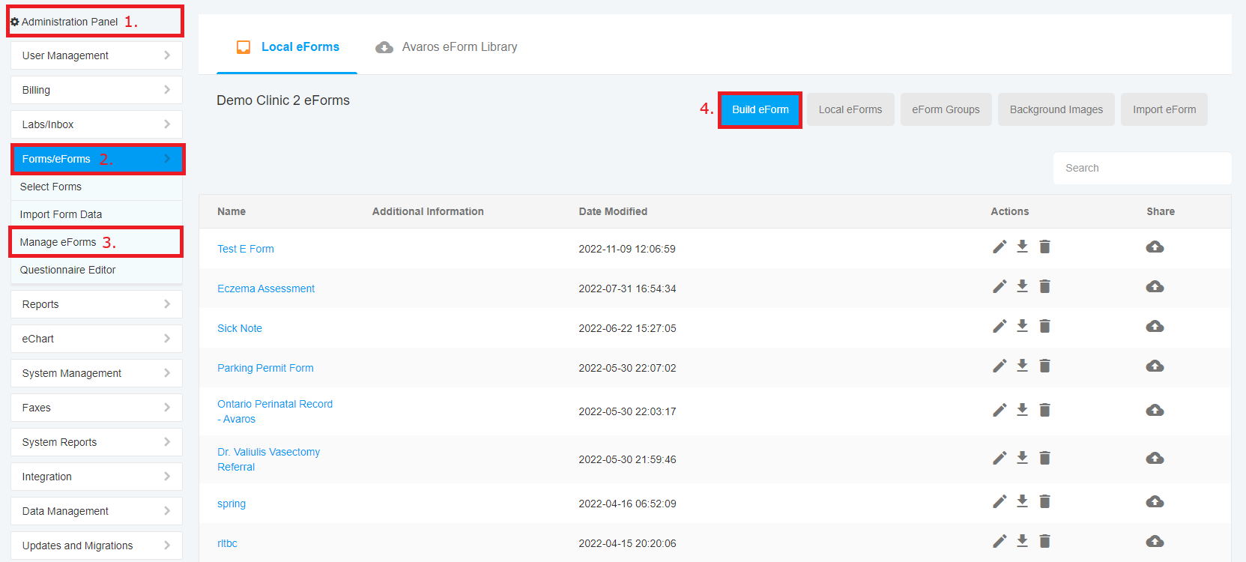The image size is (1246, 562).
Task: Expand Labs/Inbox menu section
Action: (x=97, y=124)
